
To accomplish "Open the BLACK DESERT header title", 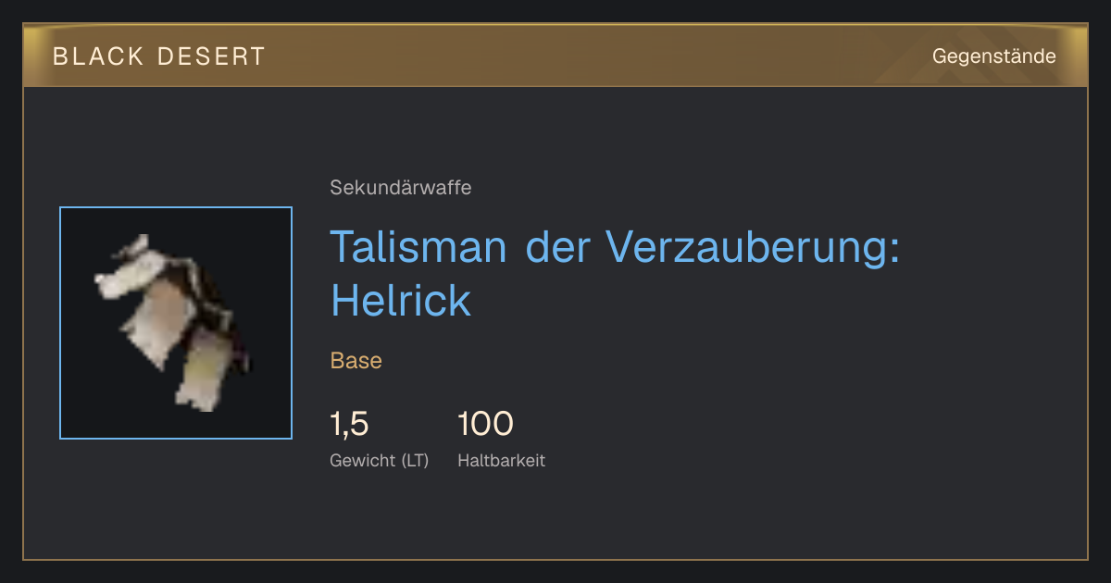I will (159, 56).
